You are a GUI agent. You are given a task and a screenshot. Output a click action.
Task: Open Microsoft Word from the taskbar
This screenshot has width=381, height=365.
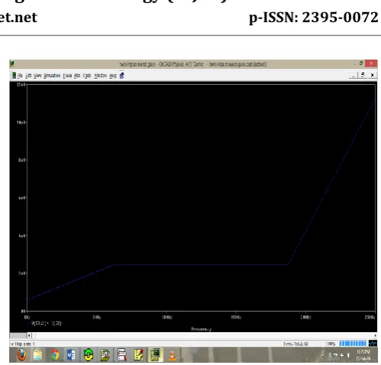[x=71, y=355]
